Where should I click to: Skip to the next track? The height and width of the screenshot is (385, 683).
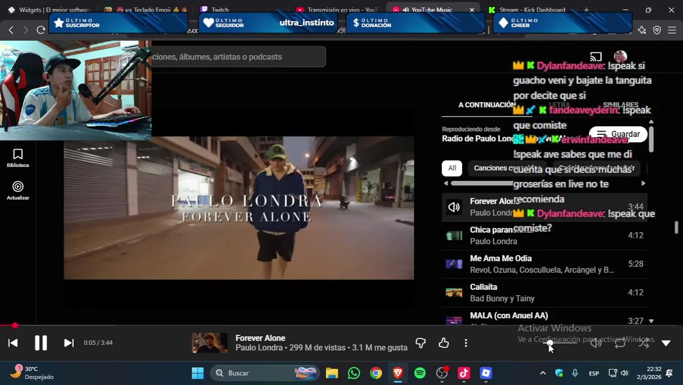69,343
